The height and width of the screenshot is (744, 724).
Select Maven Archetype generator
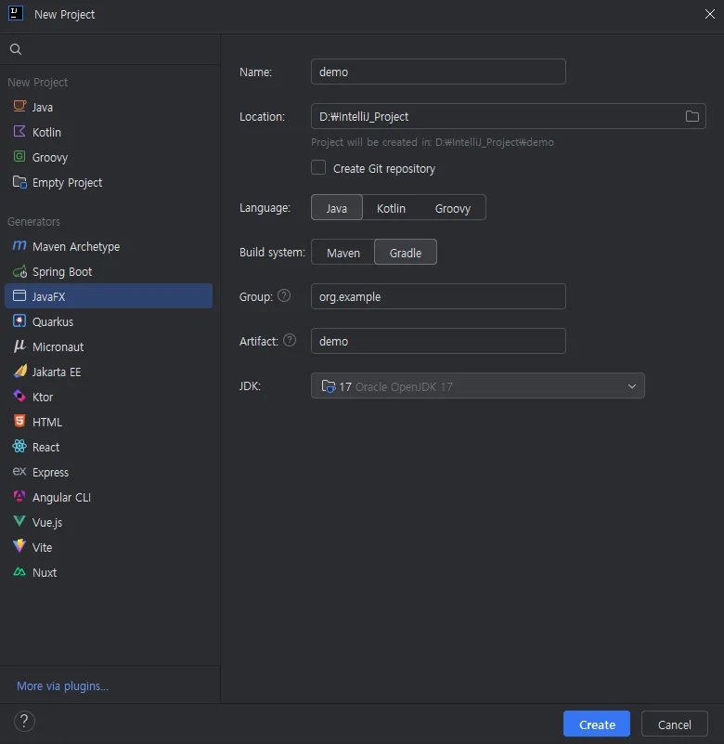109,246
